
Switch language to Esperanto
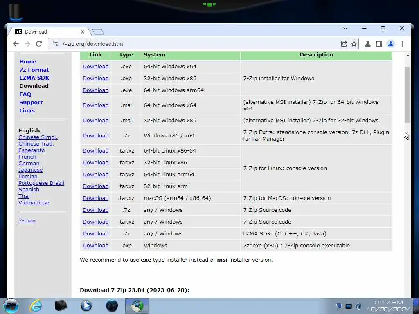(x=32, y=150)
